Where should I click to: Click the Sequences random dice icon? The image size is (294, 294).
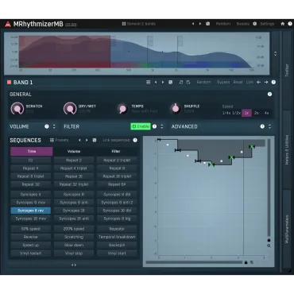click(x=95, y=140)
